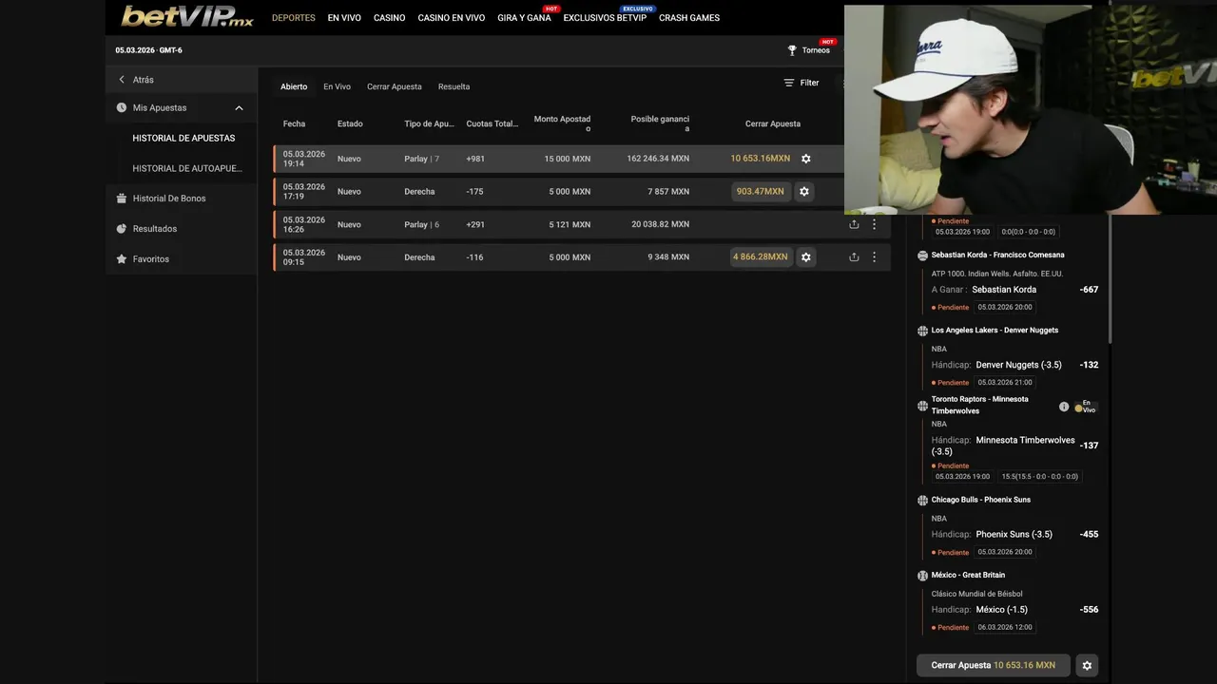Click the Cuotas Total column header
The height and width of the screenshot is (684, 1217).
[x=492, y=124]
